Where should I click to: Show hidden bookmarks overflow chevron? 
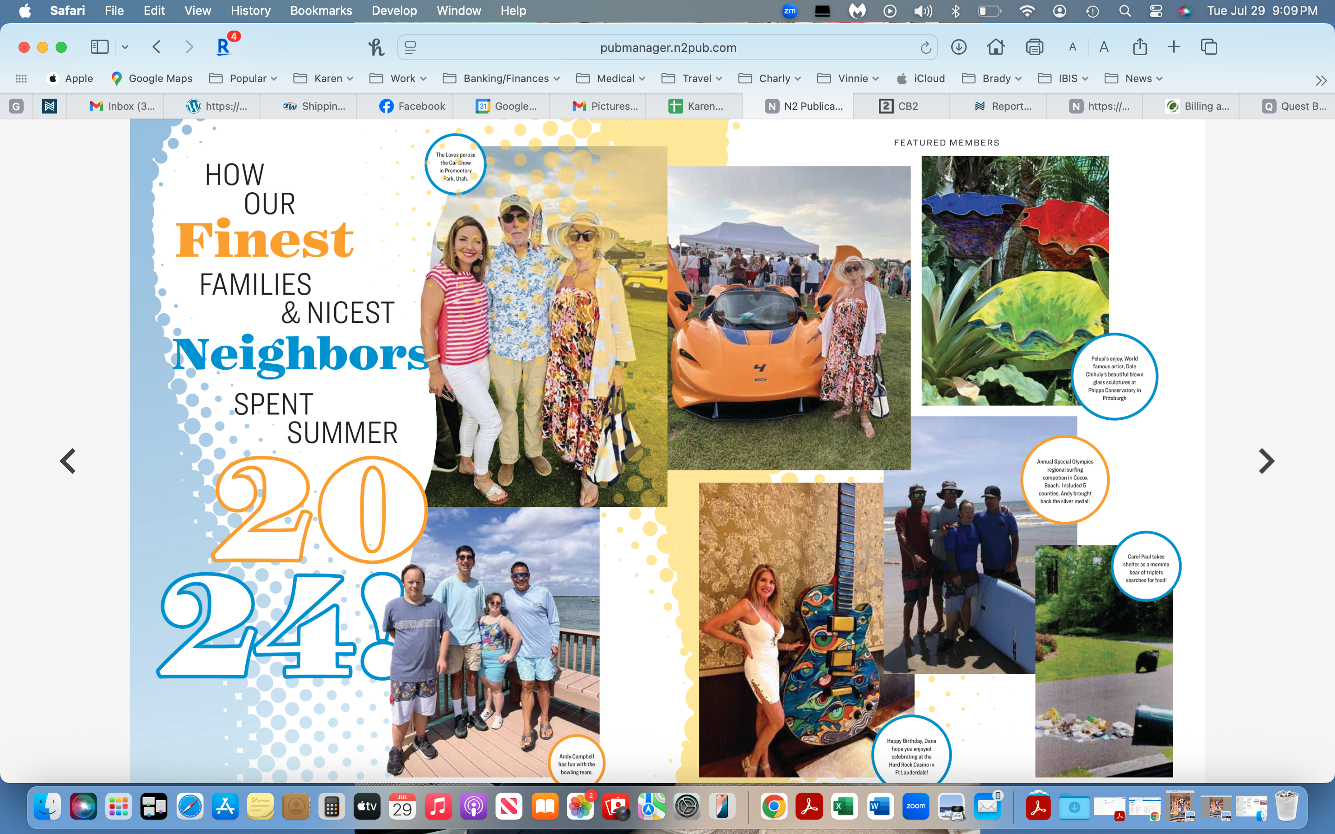coord(1321,81)
